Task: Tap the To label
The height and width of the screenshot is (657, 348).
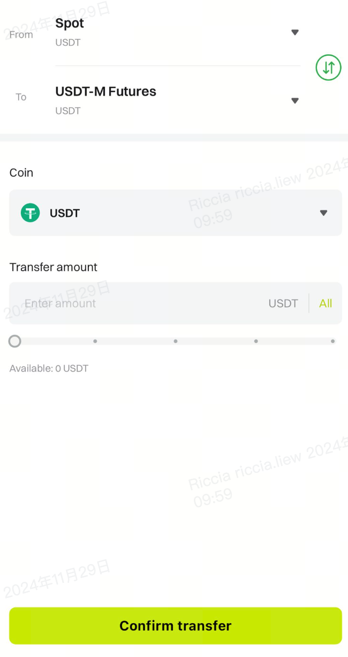Action: click(x=21, y=97)
